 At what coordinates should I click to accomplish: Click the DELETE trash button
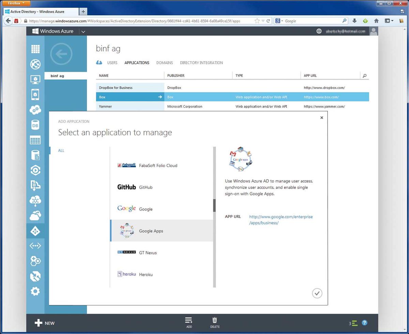[x=215, y=323]
